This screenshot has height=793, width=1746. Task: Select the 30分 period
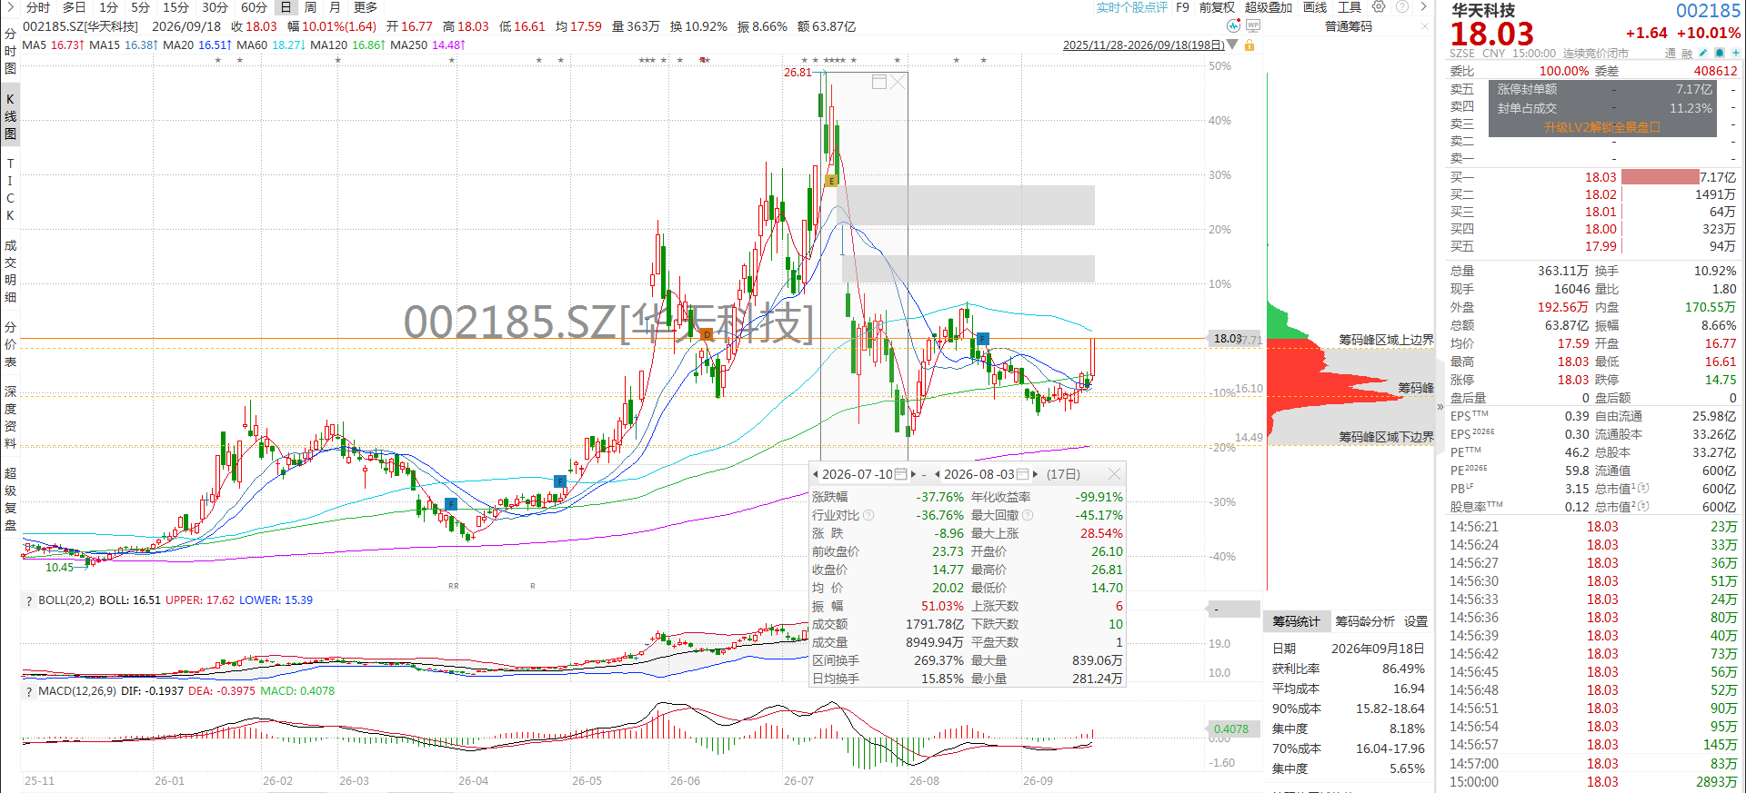tap(215, 7)
